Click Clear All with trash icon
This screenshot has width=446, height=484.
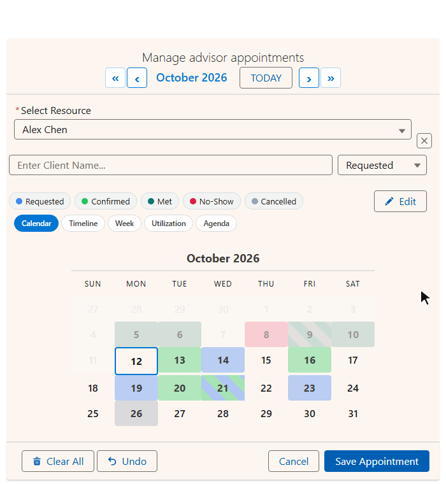tap(58, 461)
